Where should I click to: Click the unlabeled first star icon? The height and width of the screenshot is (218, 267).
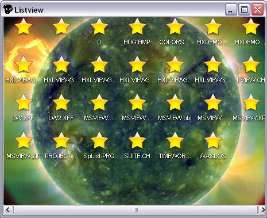pyautogui.click(x=24, y=26)
